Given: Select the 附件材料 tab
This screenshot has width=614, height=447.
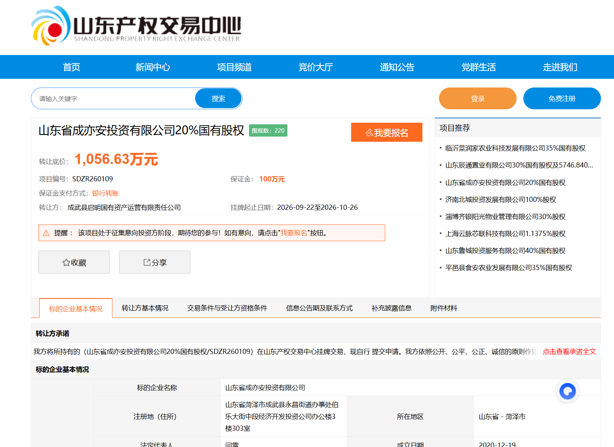Looking at the screenshot, I should (x=444, y=308).
